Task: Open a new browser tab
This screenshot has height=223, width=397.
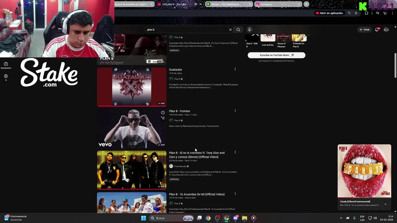Action: click(306, 4)
